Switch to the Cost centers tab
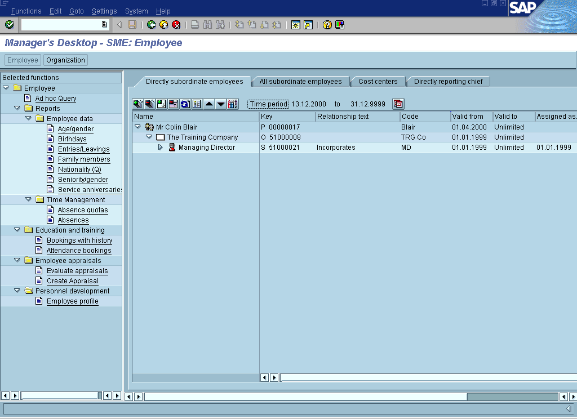The image size is (577, 419). coord(378,81)
